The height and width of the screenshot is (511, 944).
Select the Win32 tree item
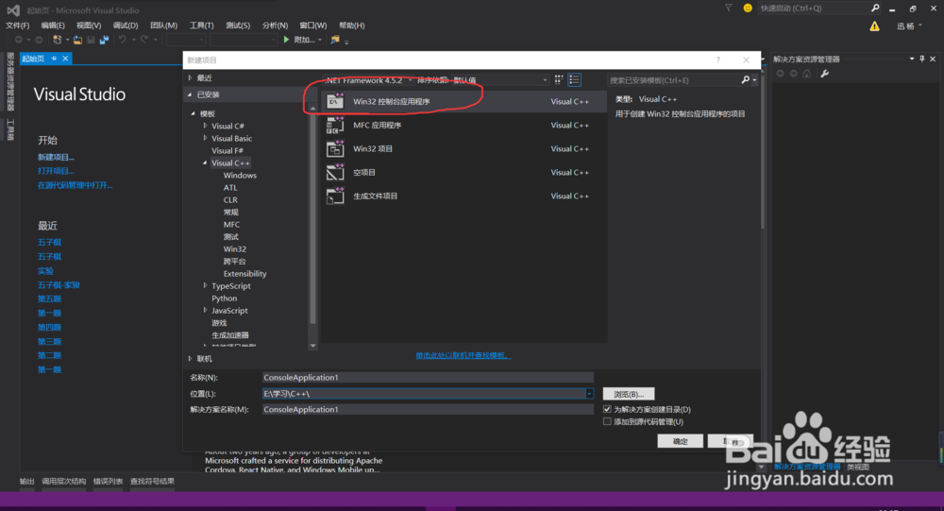coord(235,248)
